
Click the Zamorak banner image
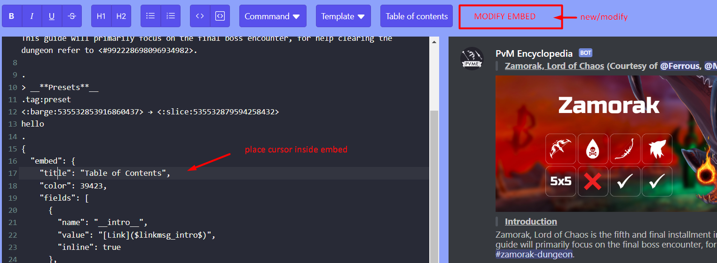click(x=606, y=144)
